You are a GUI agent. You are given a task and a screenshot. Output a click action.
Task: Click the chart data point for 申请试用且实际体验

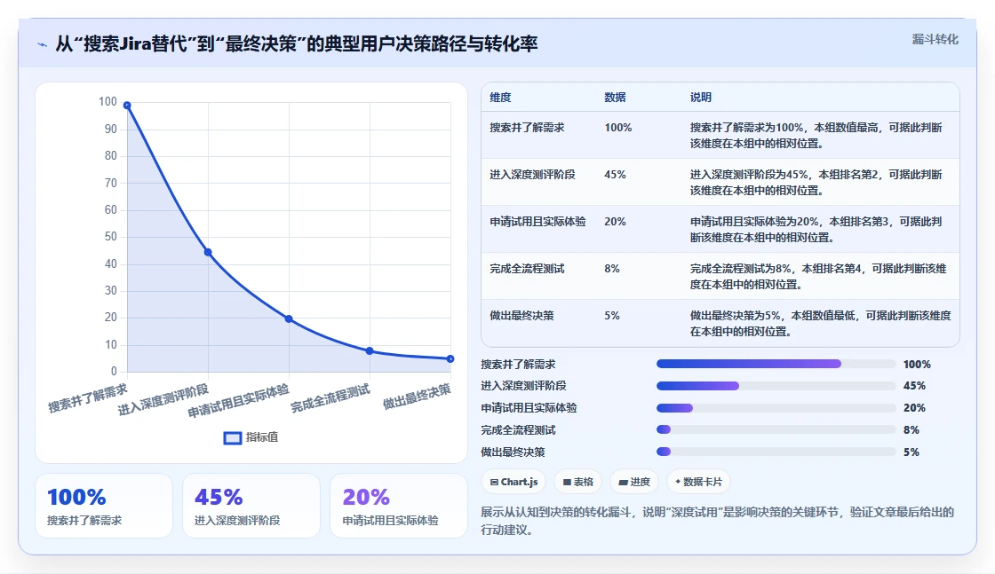tap(289, 318)
